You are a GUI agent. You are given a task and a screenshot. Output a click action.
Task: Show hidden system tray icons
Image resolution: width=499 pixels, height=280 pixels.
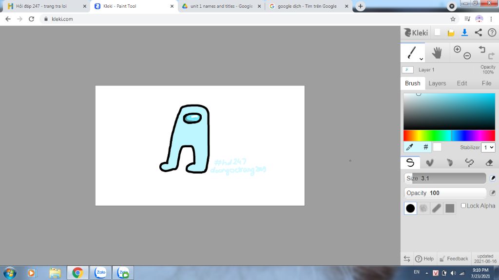pyautogui.click(x=427, y=273)
